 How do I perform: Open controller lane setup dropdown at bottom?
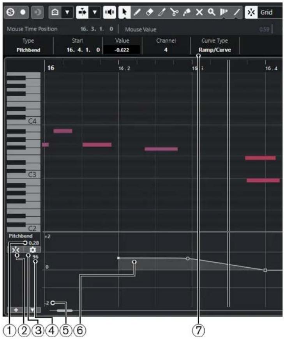[32, 310]
